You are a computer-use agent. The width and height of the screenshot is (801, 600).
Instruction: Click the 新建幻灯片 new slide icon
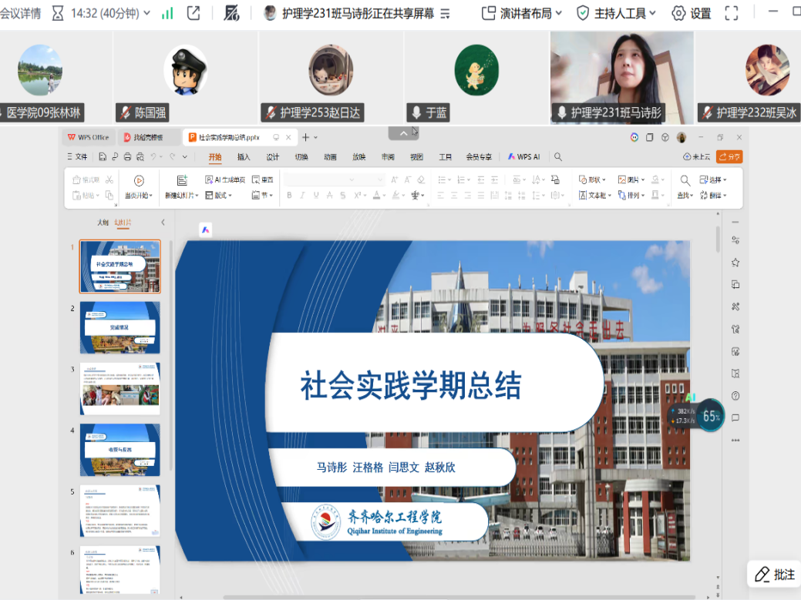point(182,180)
